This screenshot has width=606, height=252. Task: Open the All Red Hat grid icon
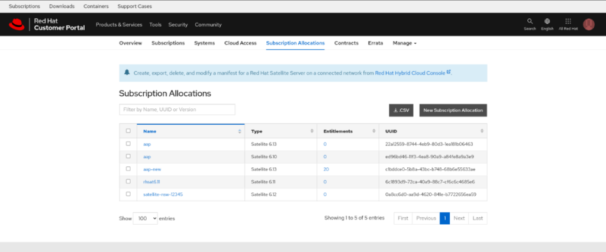[568, 24]
